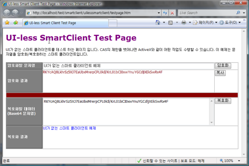This screenshot has height=166, width=249.
Task: Click the Refresh page icon
Action: [165, 13]
